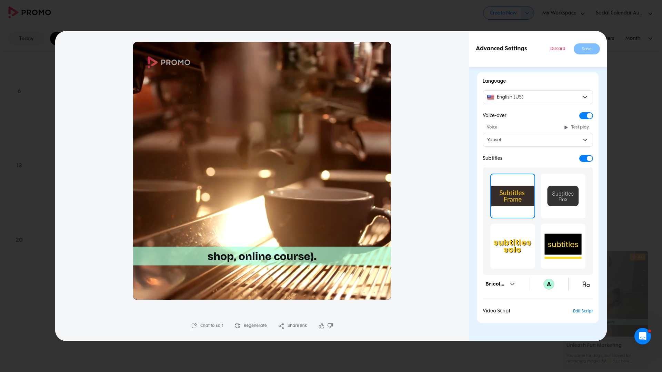662x372 pixels.
Task: Click the Aa text case icon
Action: [x=586, y=285]
